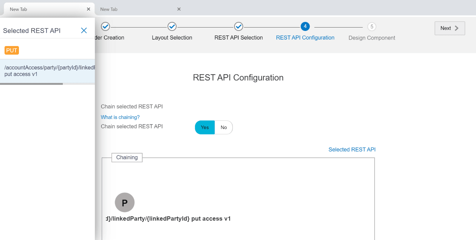Click the REST API Configuration step label
476x240 pixels.
point(305,38)
